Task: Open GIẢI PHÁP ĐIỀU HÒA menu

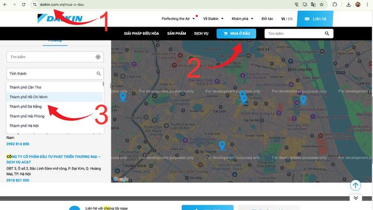Action: tap(141, 34)
